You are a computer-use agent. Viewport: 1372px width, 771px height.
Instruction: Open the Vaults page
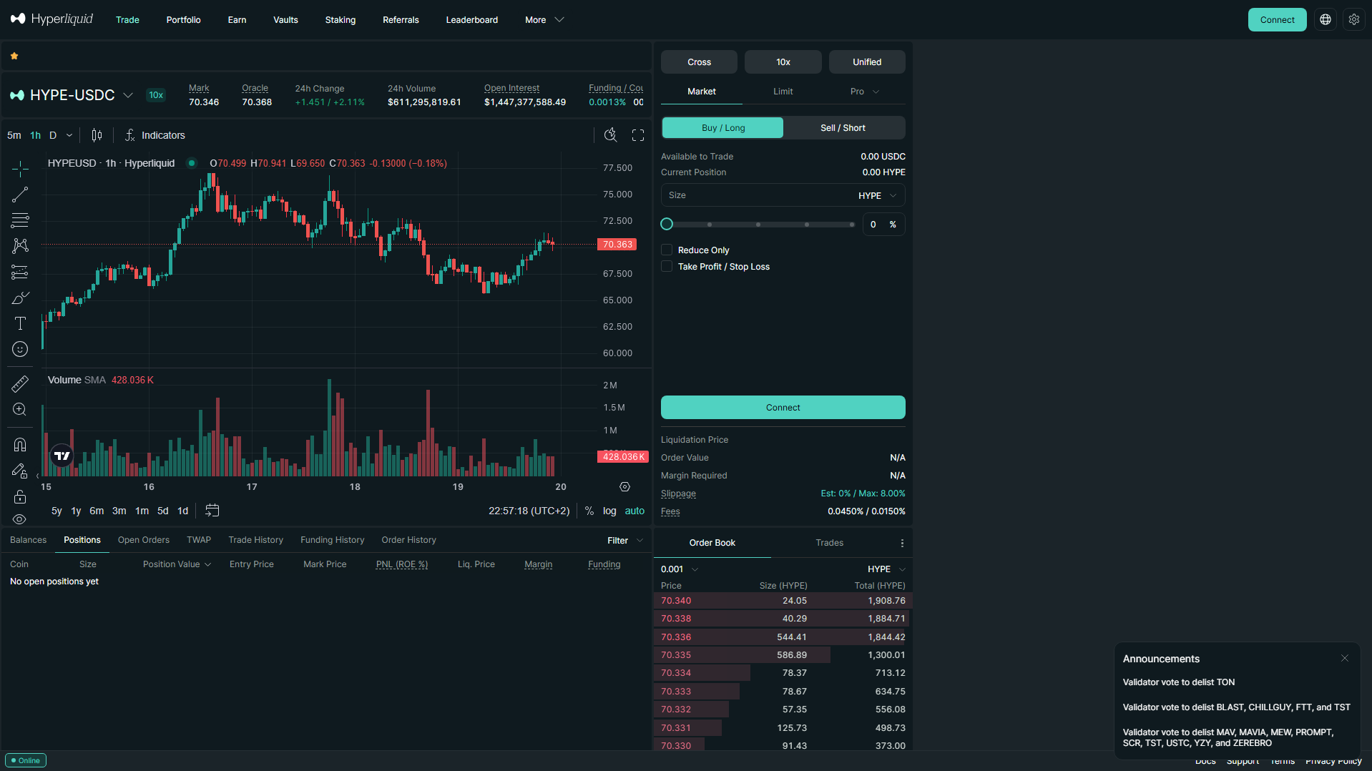tap(285, 20)
